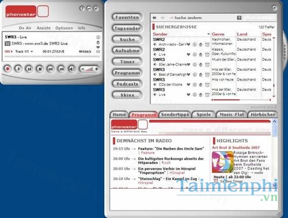Open the On Air menu
This screenshot has height=218, width=288.
pos(25,28)
